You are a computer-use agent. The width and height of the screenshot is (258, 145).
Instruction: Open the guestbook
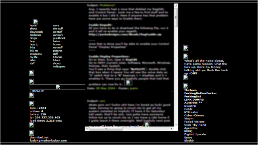pos(59,38)
